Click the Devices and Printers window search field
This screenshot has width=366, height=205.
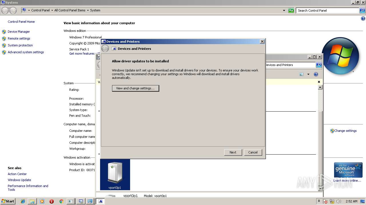pyautogui.click(x=290, y=65)
